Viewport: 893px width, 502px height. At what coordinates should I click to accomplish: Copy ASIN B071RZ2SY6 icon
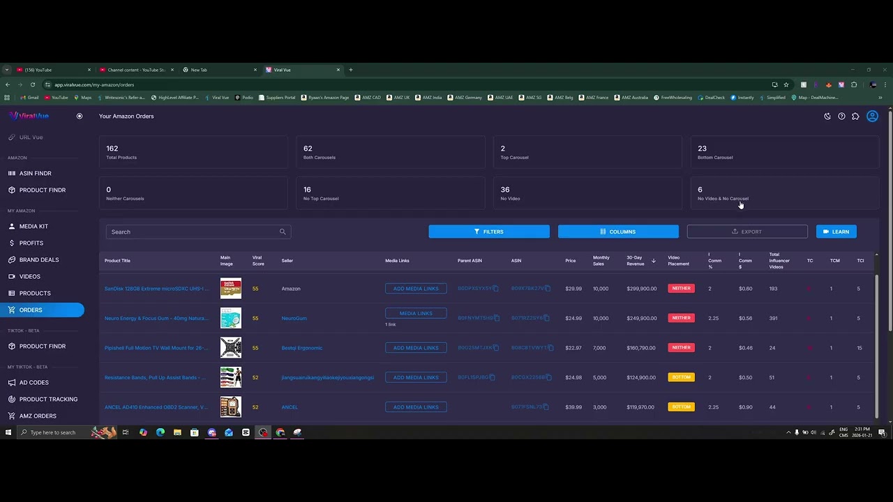tap(548, 318)
